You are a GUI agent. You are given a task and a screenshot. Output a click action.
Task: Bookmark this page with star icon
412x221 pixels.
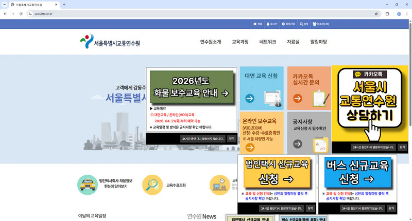point(376,14)
